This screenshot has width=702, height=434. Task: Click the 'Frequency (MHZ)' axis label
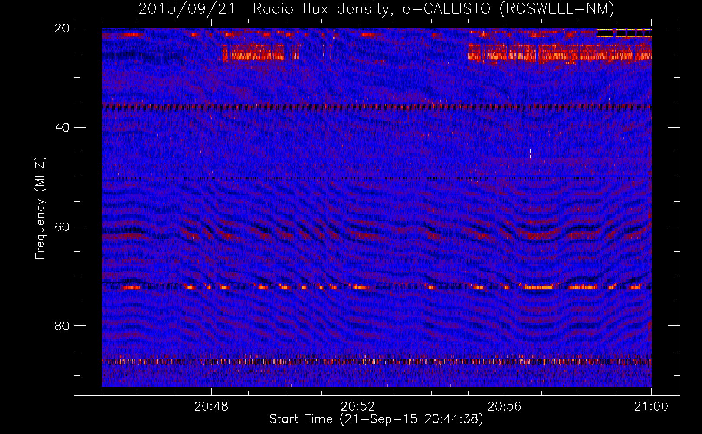click(40, 208)
